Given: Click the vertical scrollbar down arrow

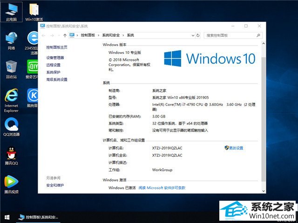Looking at the screenshot, I should tap(264, 191).
